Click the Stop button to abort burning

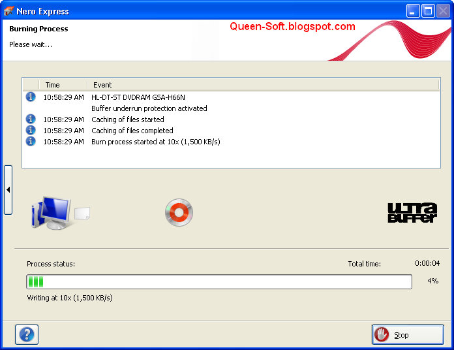tap(408, 334)
